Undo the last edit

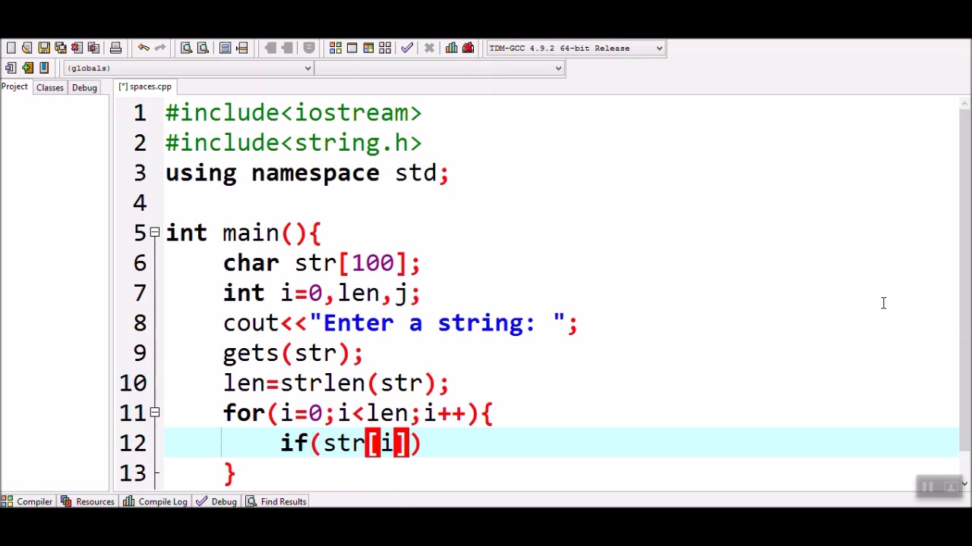(143, 48)
